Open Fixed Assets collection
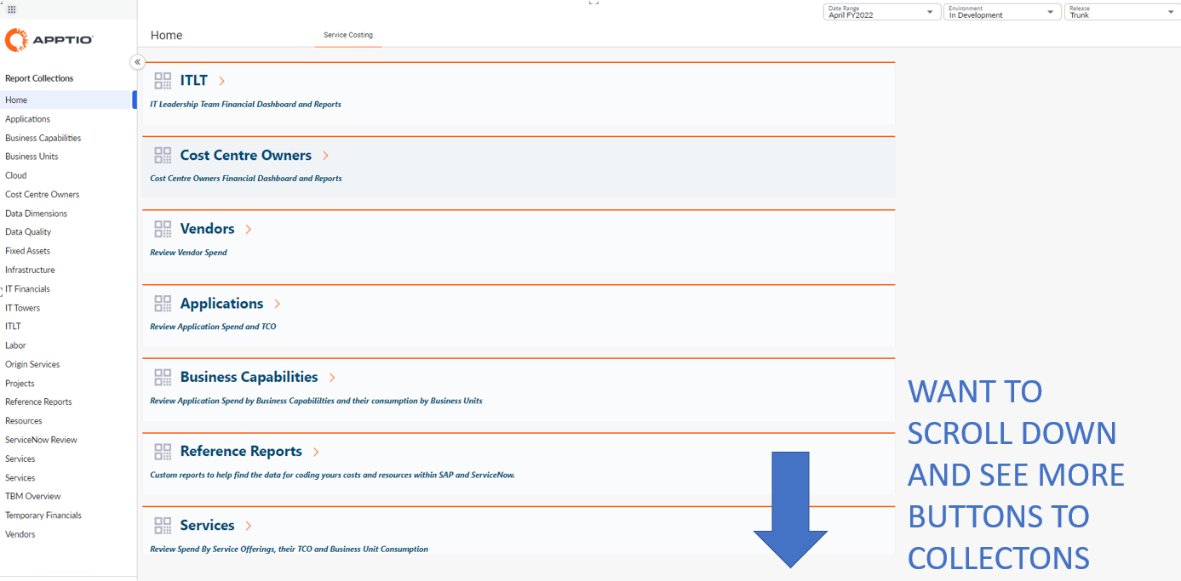This screenshot has height=581, width=1181. coord(27,251)
